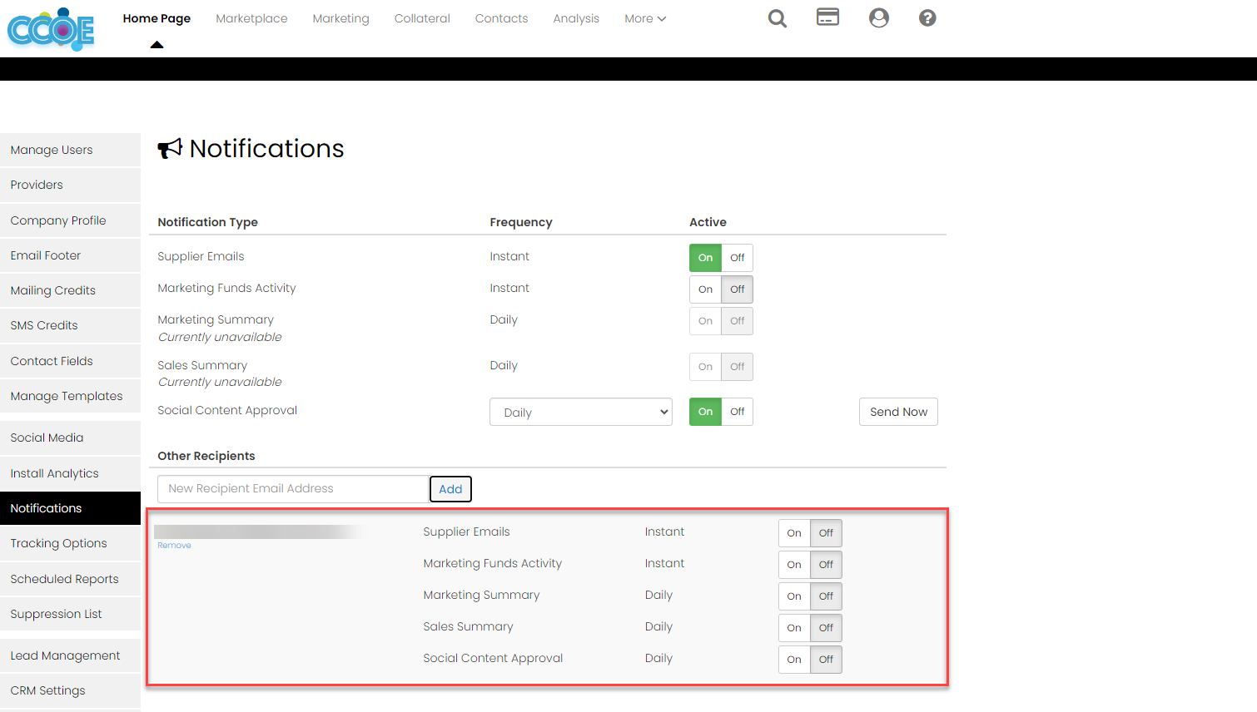The image size is (1257, 712).
Task: Expand the More menu in the navigation bar
Action: (x=644, y=17)
